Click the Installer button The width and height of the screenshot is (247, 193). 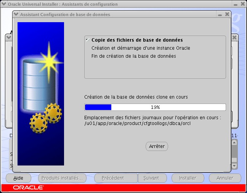click(x=188, y=178)
